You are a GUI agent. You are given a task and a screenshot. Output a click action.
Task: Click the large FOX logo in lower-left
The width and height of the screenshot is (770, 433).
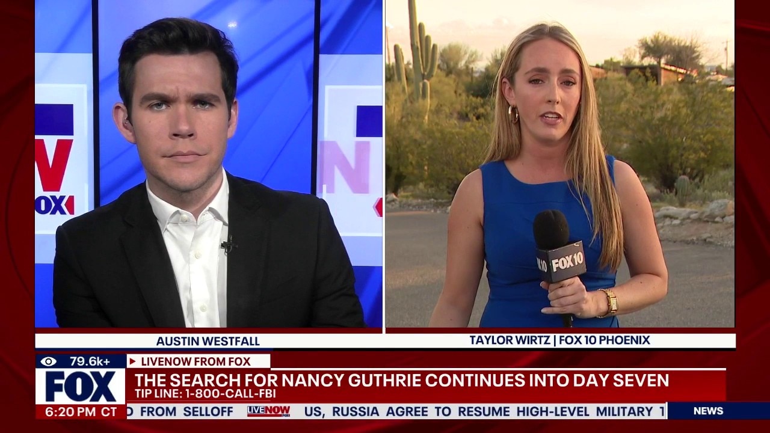point(81,387)
